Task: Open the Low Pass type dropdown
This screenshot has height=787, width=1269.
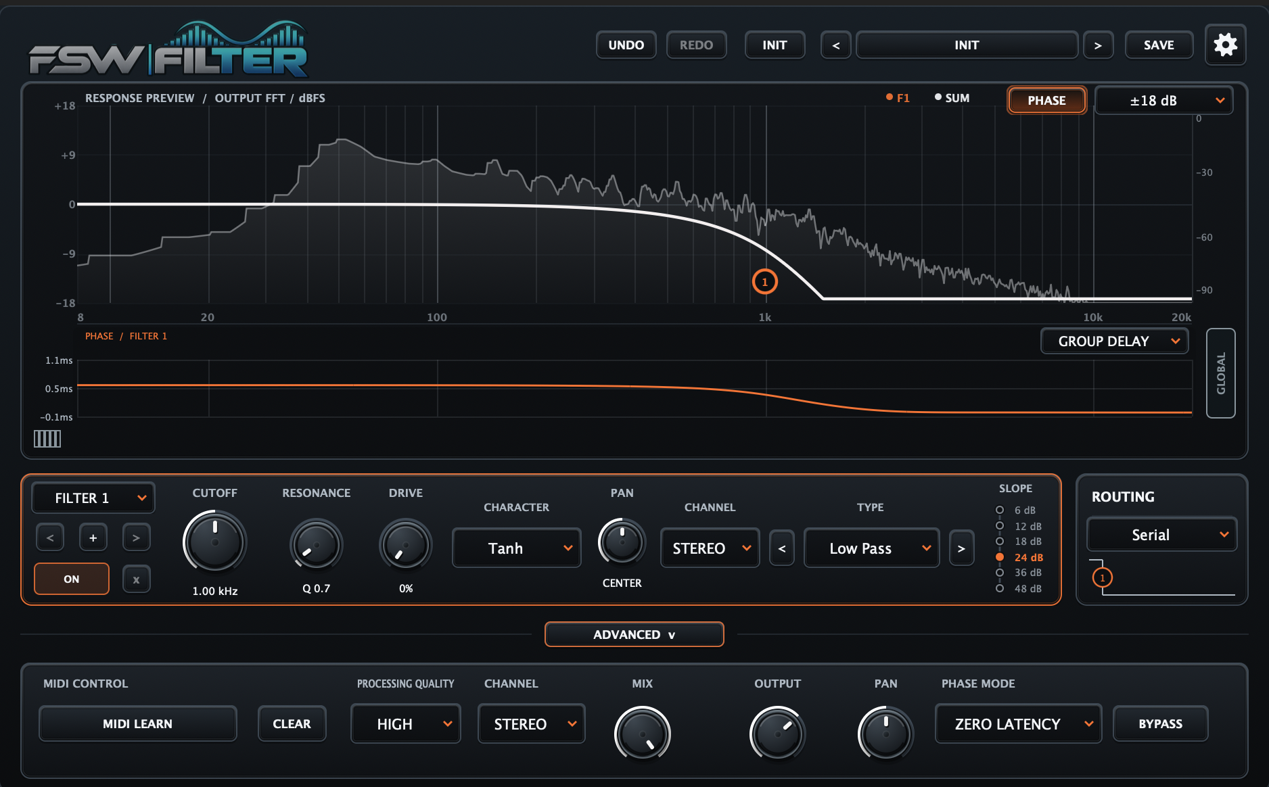Action: [x=872, y=548]
